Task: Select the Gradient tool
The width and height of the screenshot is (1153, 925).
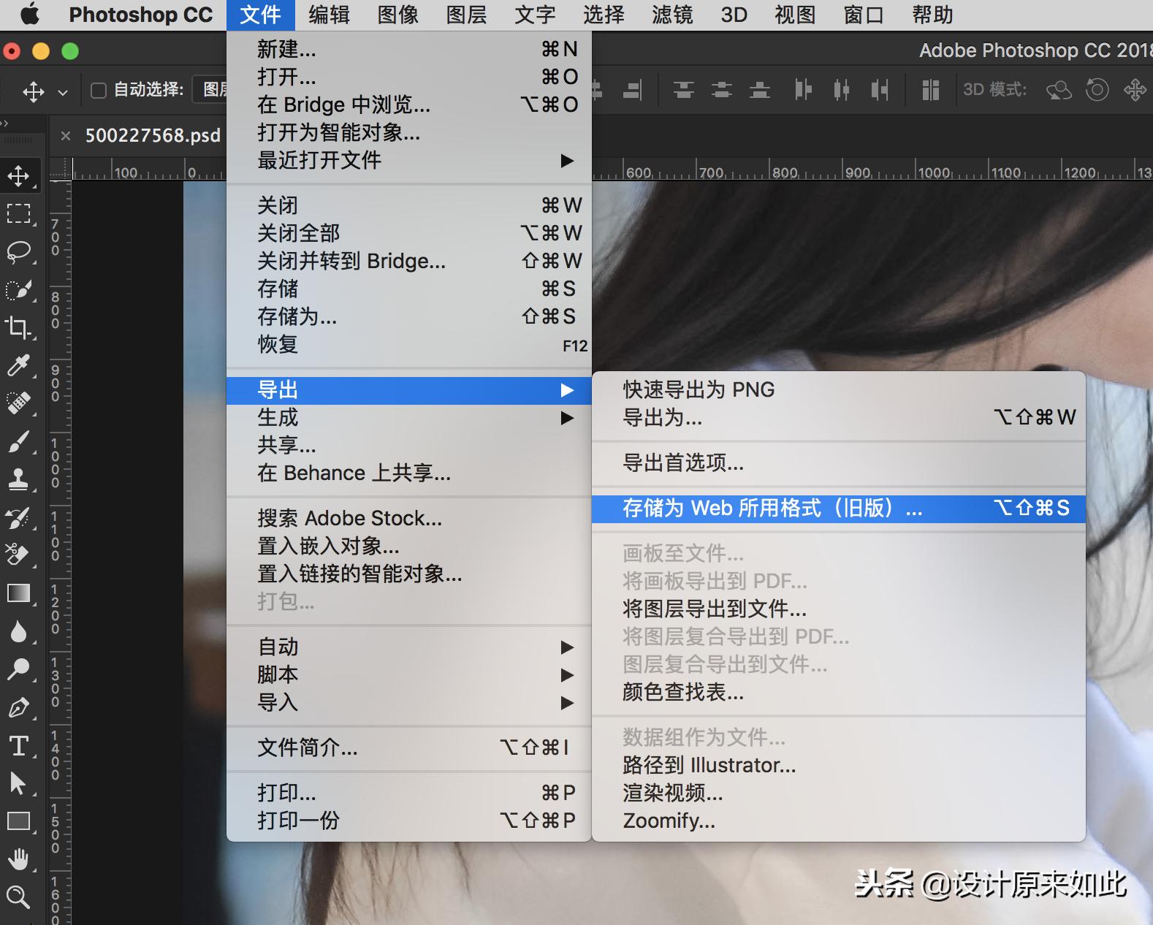Action: [18, 593]
